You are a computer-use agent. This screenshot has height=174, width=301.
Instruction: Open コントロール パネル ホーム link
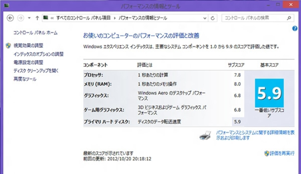coord(35,33)
